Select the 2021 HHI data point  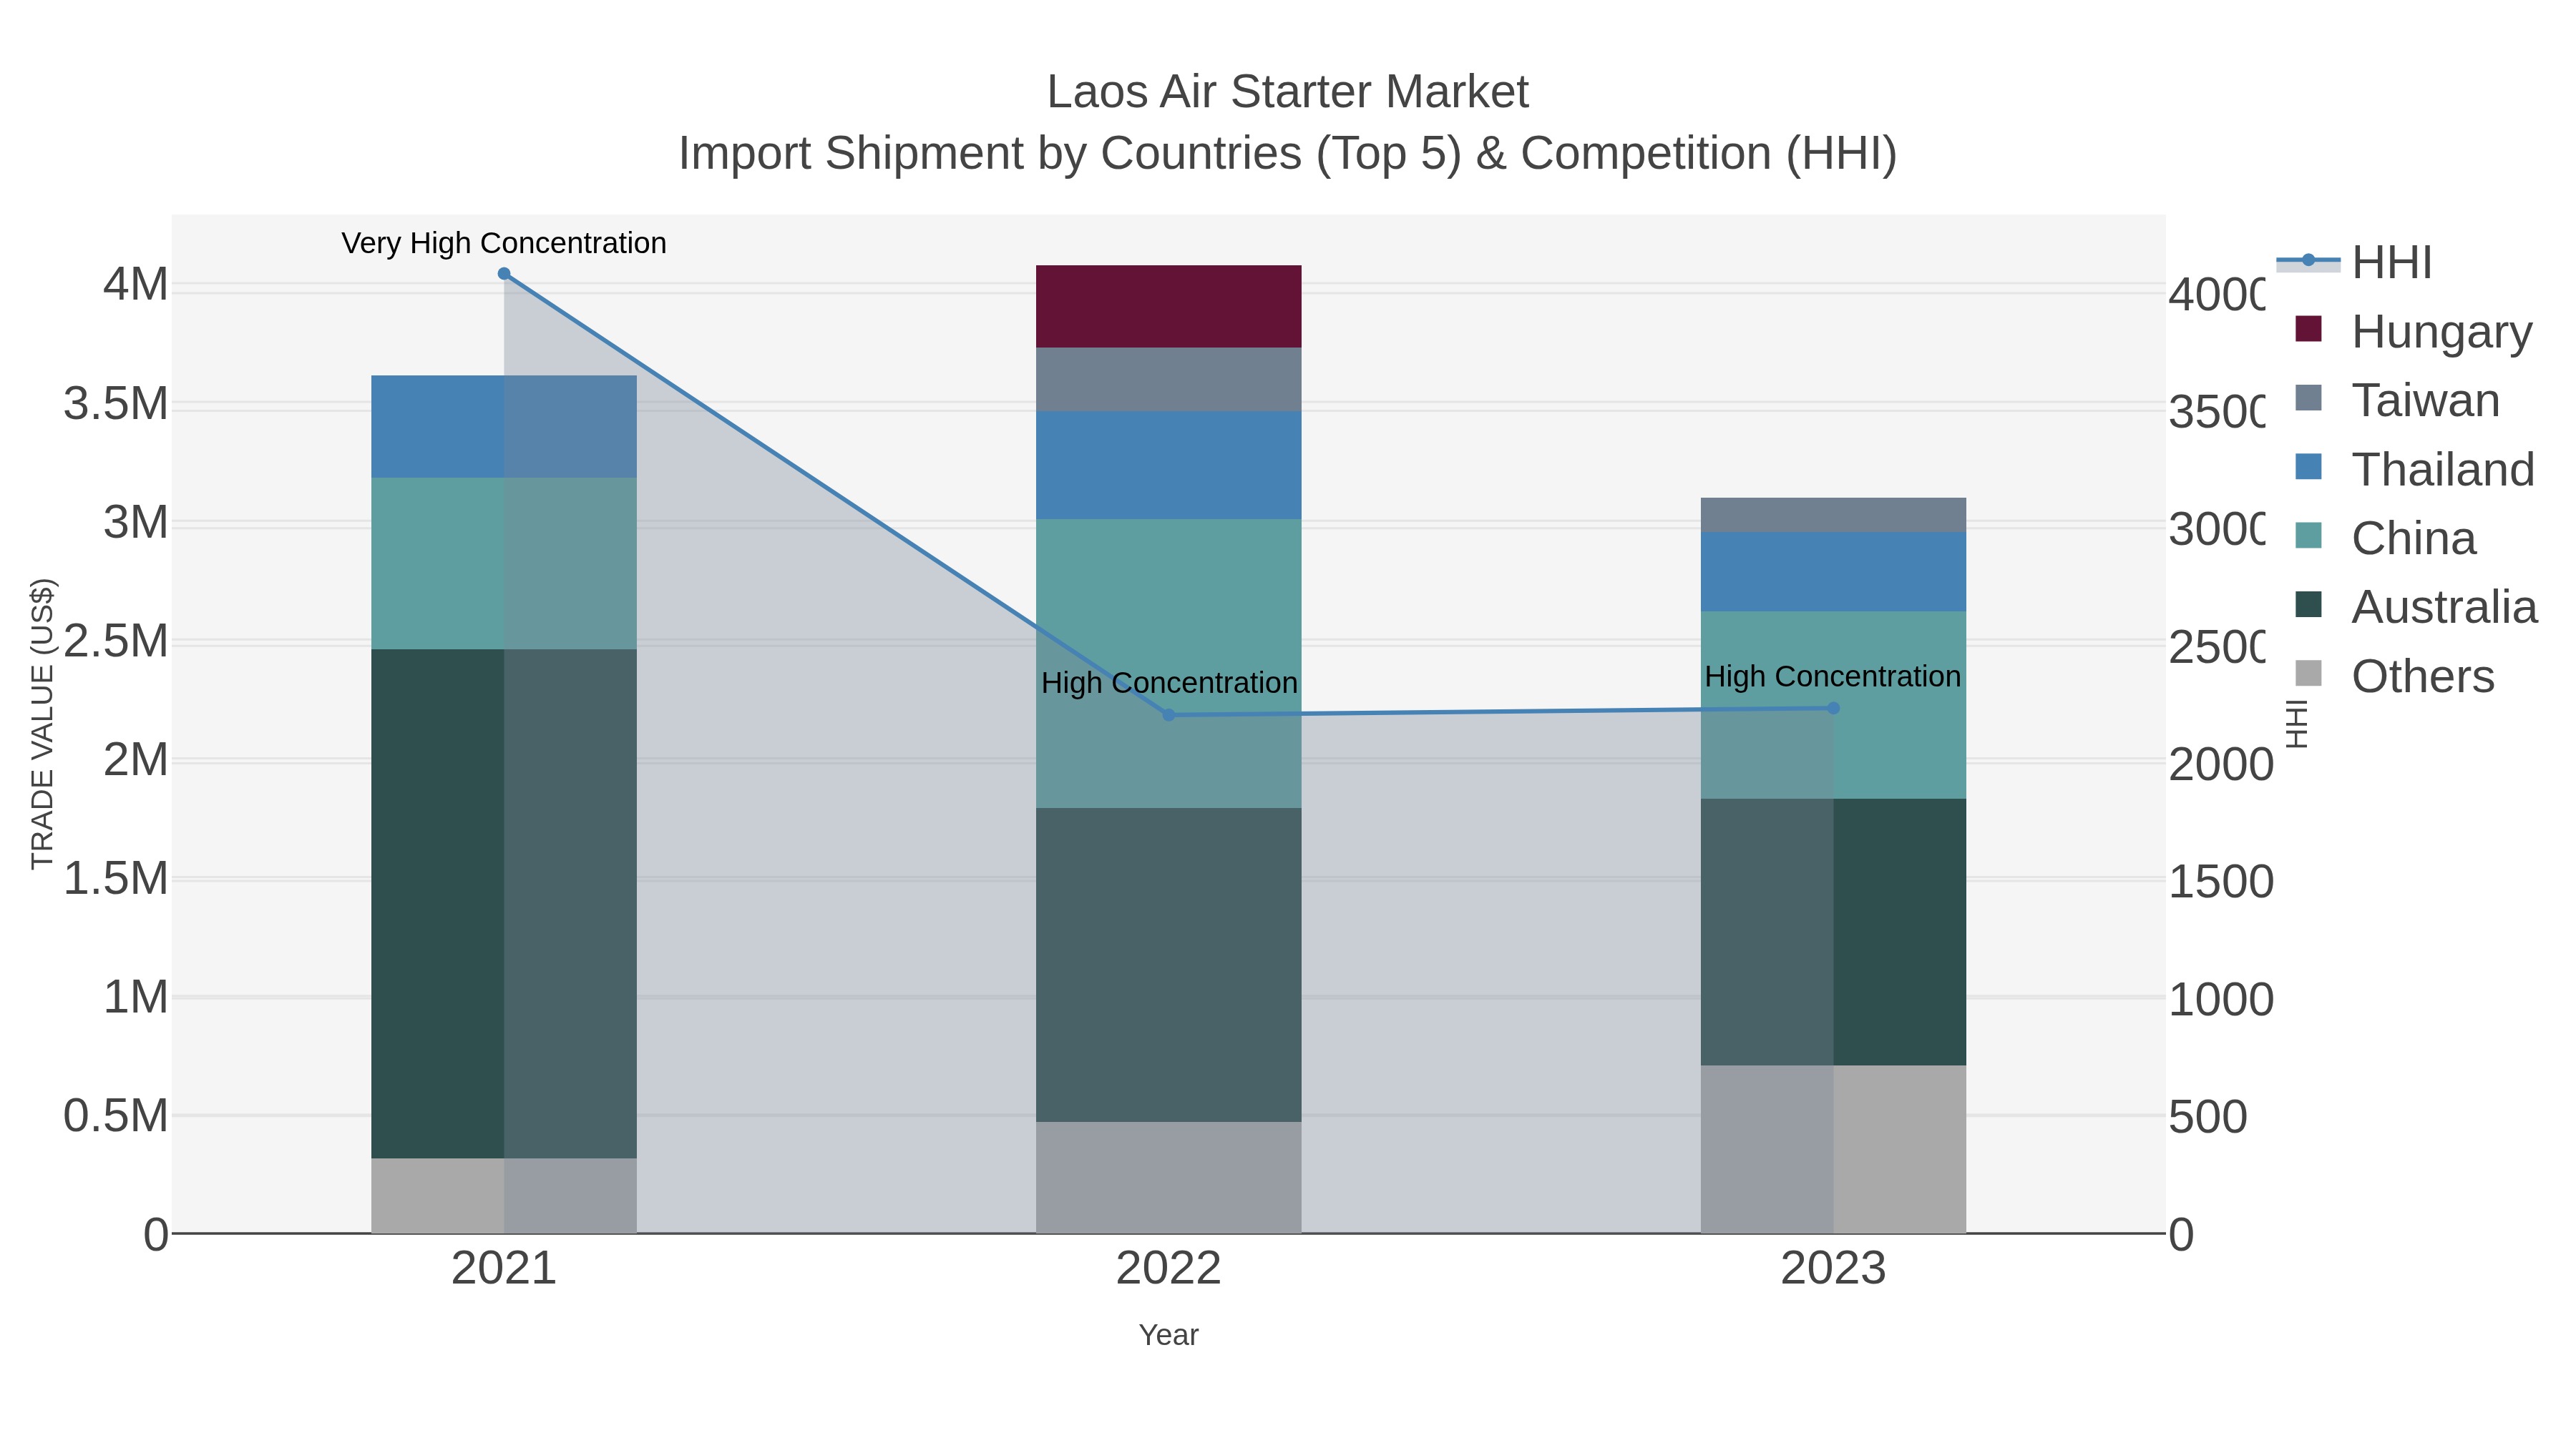click(504, 274)
